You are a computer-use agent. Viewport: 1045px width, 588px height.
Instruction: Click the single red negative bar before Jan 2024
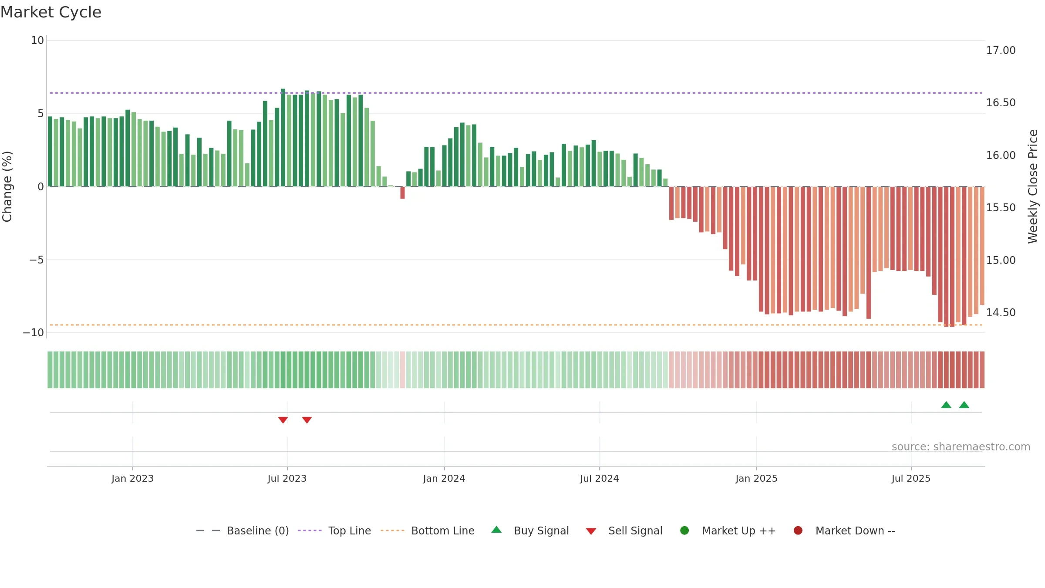[x=402, y=193]
